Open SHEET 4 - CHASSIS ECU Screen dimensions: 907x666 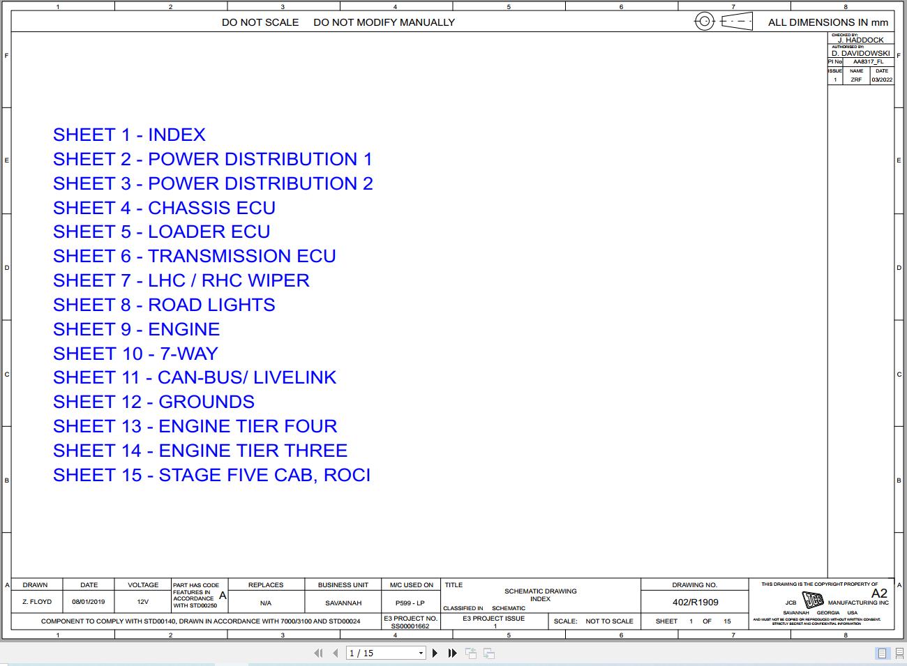(x=164, y=208)
